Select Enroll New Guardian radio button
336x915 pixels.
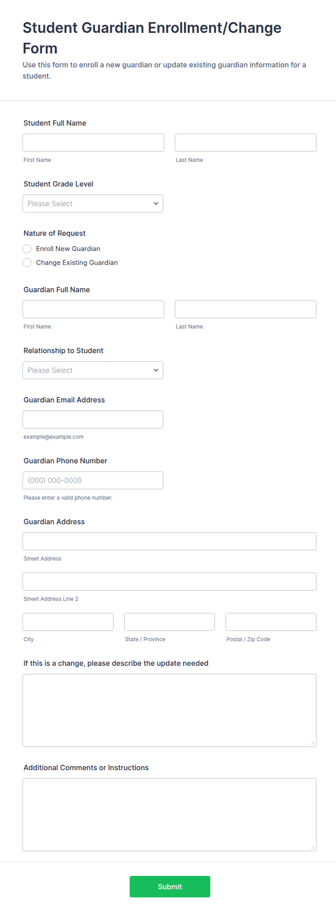tap(27, 249)
